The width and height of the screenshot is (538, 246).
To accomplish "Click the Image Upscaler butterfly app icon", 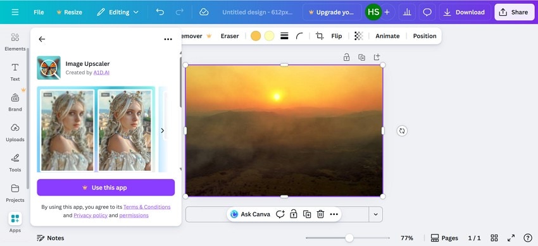I will point(49,68).
